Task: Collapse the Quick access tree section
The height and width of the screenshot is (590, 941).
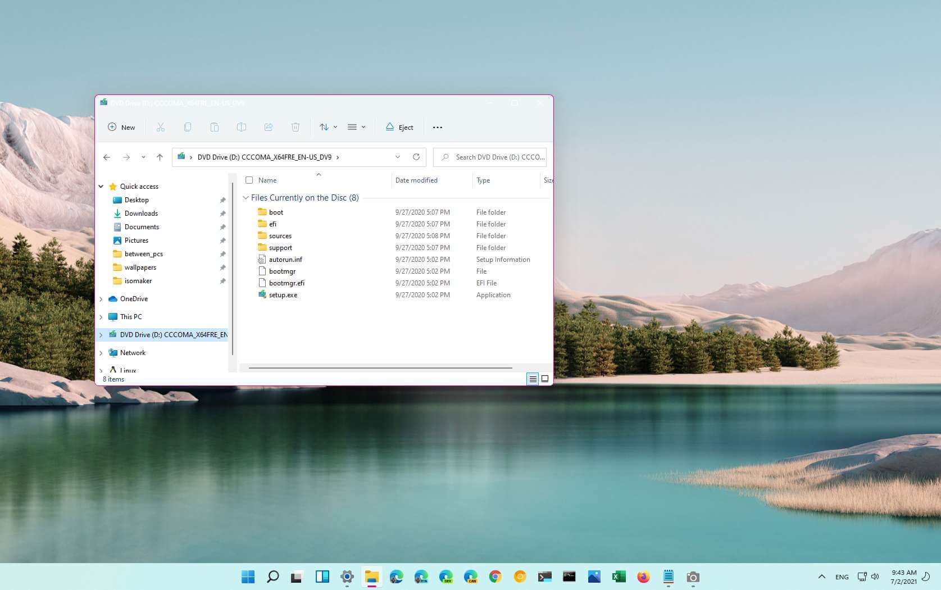Action: click(x=101, y=186)
